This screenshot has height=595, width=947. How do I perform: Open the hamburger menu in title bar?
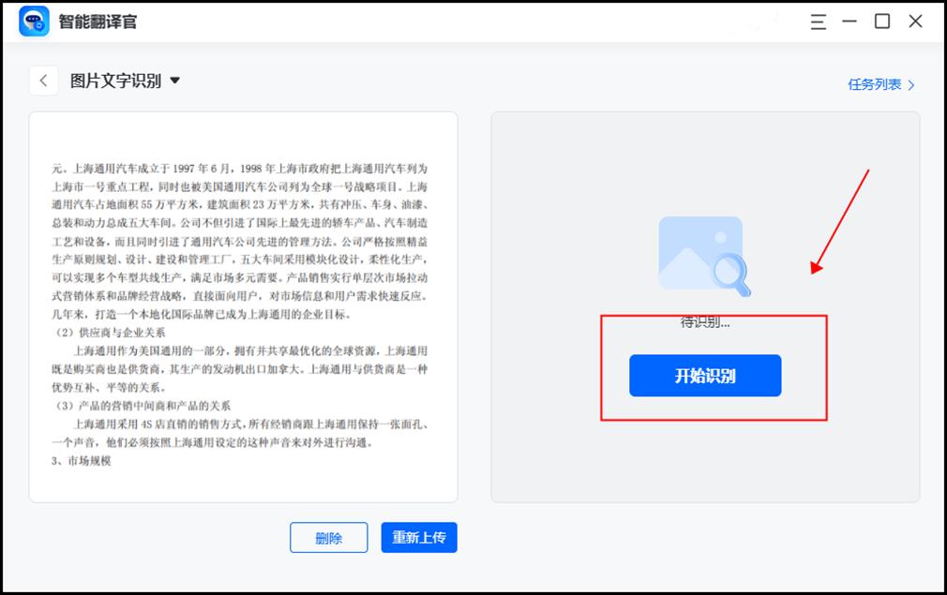tap(819, 22)
